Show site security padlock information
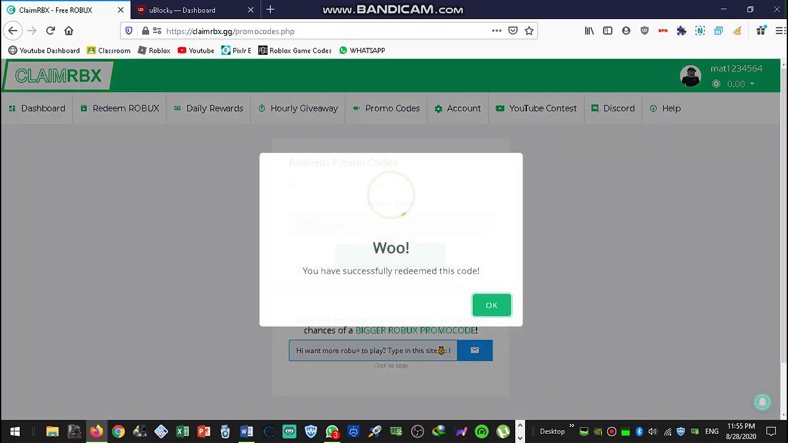Viewport: 788px width, 443px height. coord(145,31)
